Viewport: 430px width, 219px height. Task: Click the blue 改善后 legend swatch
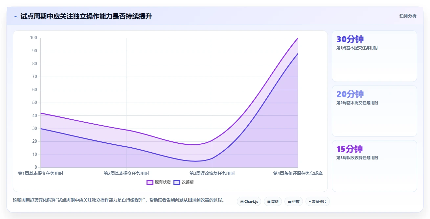pyautogui.click(x=177, y=182)
